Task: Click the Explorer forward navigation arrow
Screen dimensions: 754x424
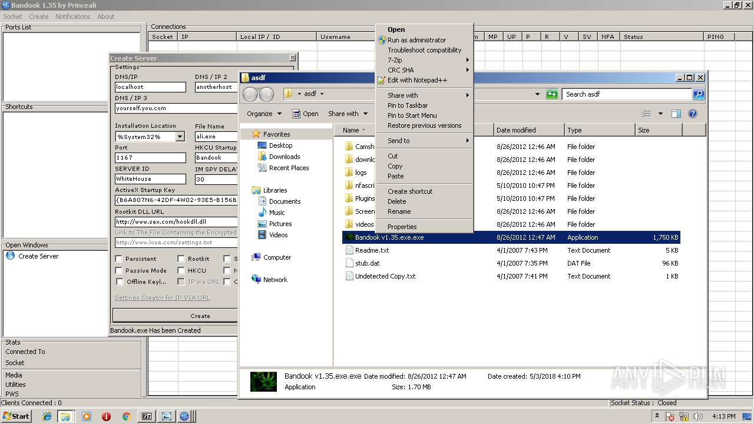Action: coord(266,94)
